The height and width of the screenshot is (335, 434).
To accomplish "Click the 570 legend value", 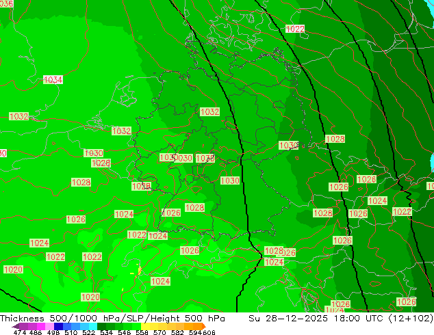I will (x=159, y=332).
